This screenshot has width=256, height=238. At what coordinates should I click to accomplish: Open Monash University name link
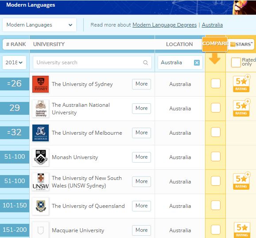[75, 157]
